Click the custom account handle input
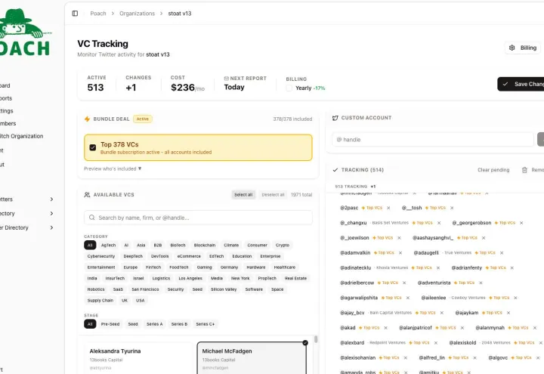The height and width of the screenshot is (374, 544). (x=433, y=140)
